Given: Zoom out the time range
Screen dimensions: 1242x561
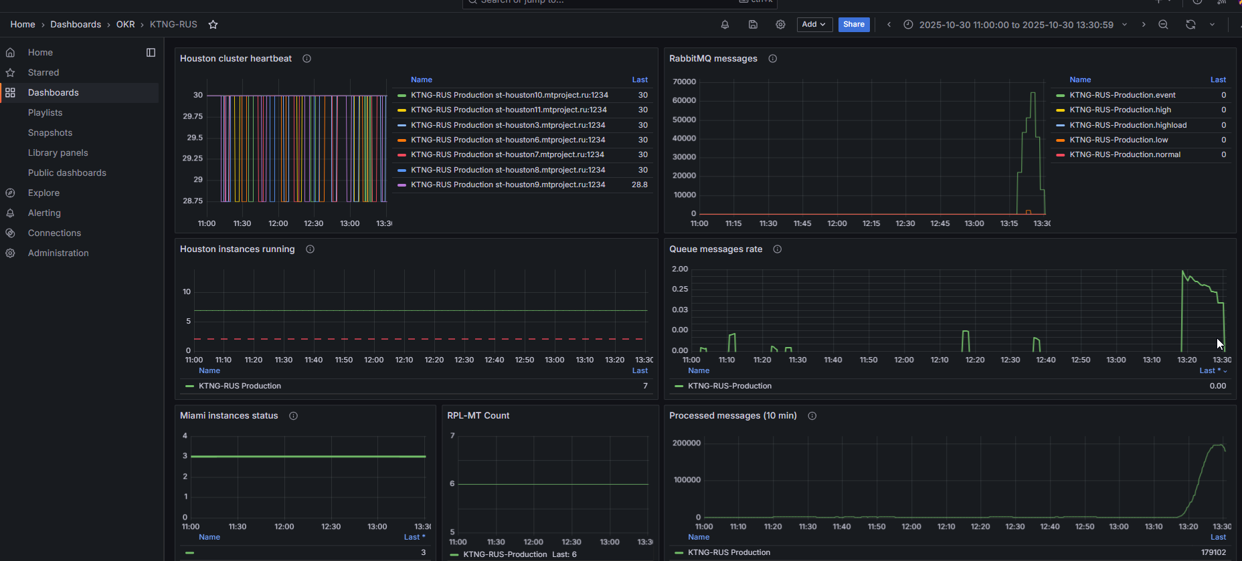Looking at the screenshot, I should point(1163,25).
